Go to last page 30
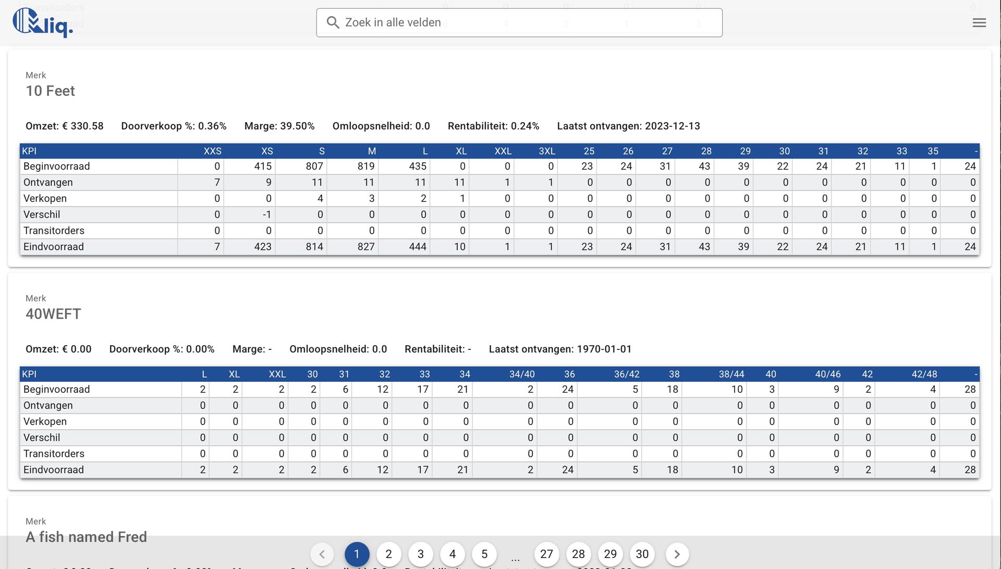Screen dimensions: 1001x569 [642, 554]
